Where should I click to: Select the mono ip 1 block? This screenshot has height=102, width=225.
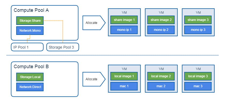pyautogui.click(x=124, y=30)
